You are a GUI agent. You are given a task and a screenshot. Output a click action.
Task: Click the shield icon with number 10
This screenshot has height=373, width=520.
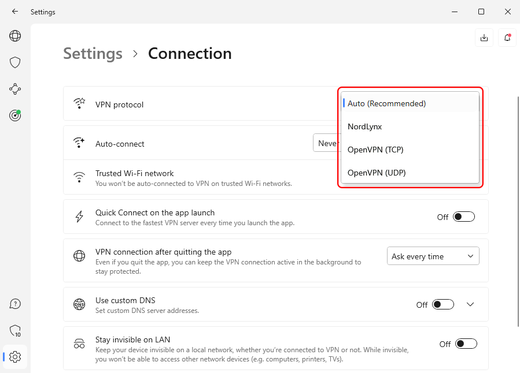pos(15,330)
